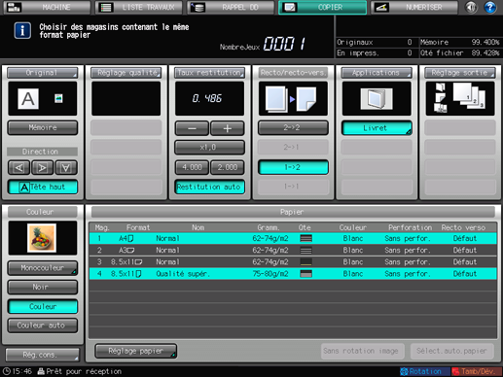Click the Couleur panel header
503x377 pixels.
coord(43,212)
